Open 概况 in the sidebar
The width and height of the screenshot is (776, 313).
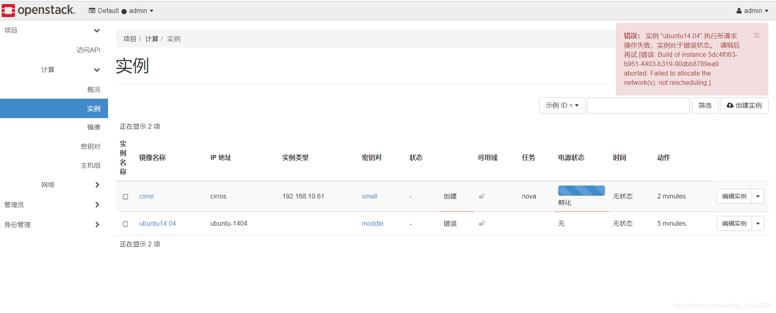pos(93,89)
